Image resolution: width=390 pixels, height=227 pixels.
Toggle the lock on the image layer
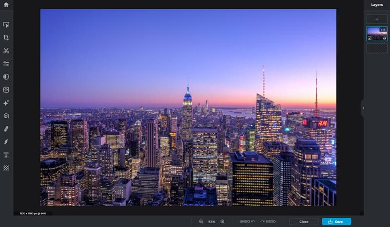pos(385,38)
